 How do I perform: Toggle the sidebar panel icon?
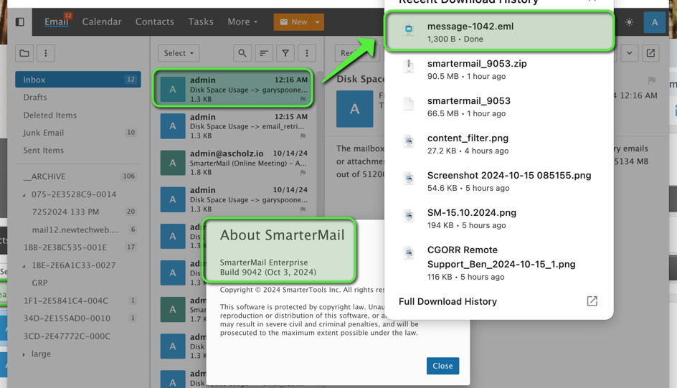point(20,22)
